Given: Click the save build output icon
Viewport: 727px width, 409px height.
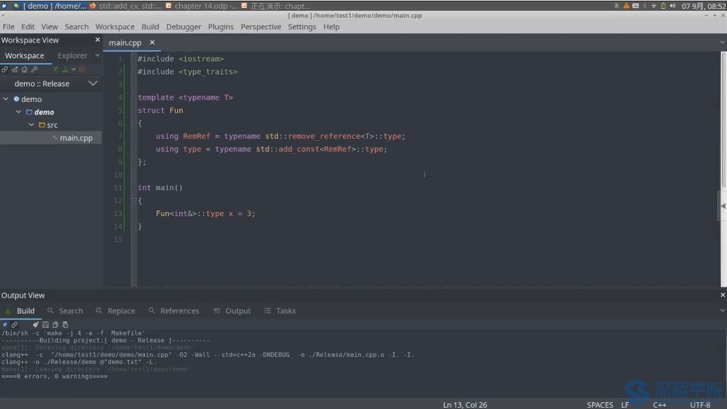Looking at the screenshot, I should click(46, 324).
